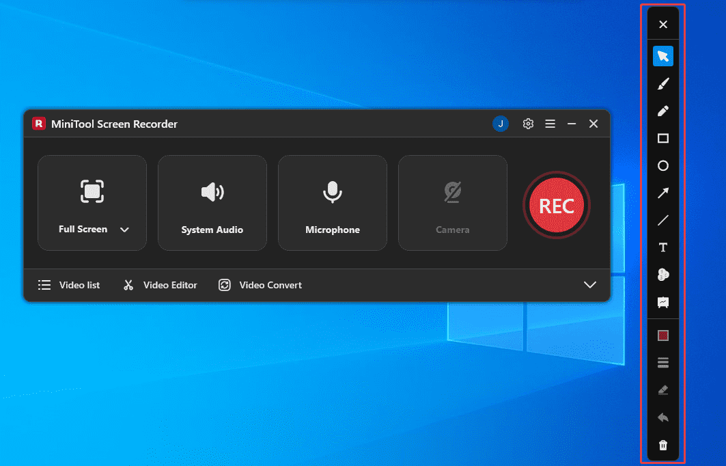Select the text annotation tool
Viewport: 726px width, 466px height.
pos(662,247)
